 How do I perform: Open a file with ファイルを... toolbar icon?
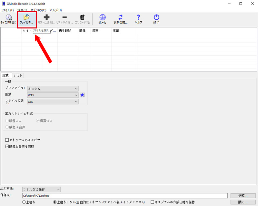(26, 17)
